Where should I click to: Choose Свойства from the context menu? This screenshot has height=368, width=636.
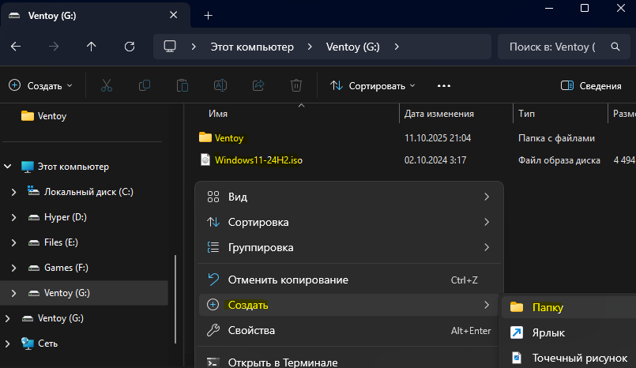251,330
